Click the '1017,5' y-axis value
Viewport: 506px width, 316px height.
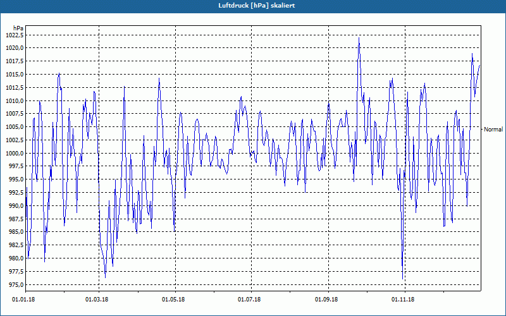click(15, 61)
